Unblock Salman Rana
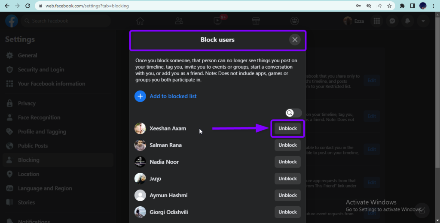Image resolution: width=440 pixels, height=223 pixels. pyautogui.click(x=287, y=145)
